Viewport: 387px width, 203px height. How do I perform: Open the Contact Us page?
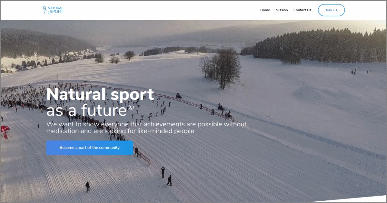[x=302, y=10]
